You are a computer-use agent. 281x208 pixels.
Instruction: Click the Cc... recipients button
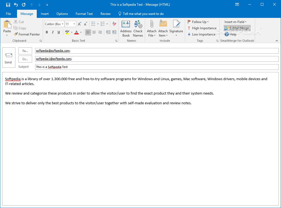point(25,59)
